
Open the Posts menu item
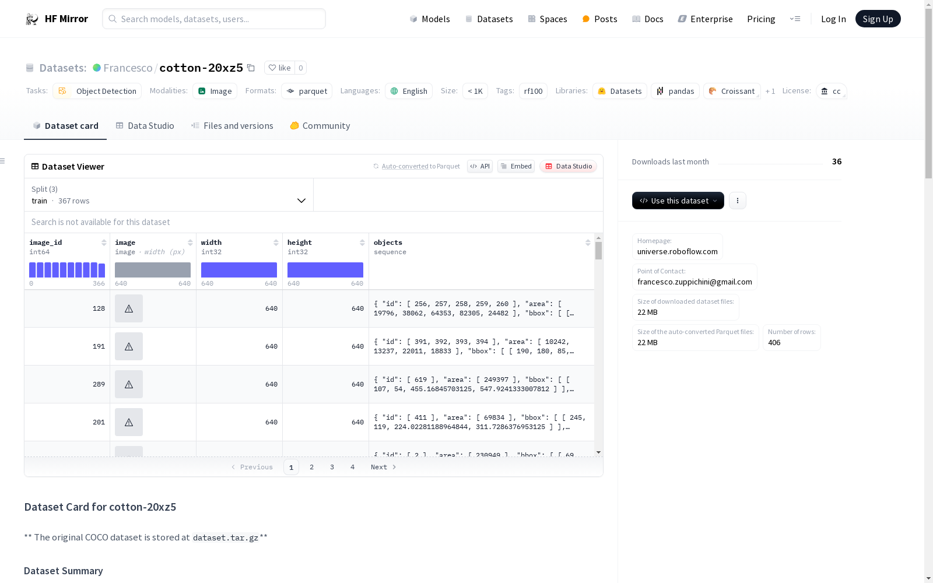[x=599, y=19]
